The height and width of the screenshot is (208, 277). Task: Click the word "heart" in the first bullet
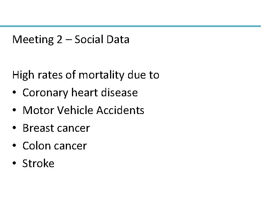(x=85, y=92)
